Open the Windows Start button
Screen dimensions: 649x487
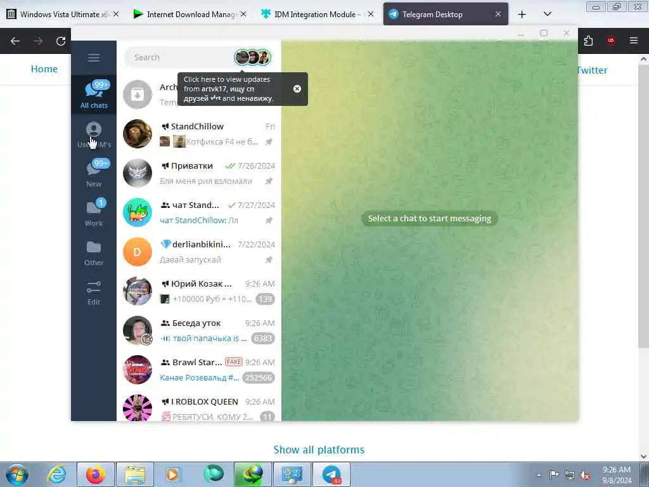tap(17, 474)
